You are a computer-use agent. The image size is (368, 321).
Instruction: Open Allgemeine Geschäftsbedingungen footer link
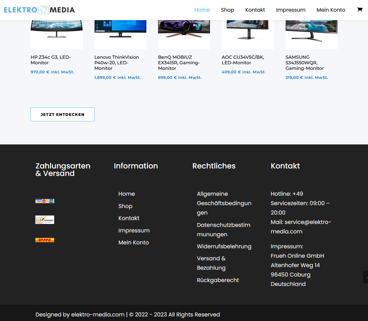[224, 203]
